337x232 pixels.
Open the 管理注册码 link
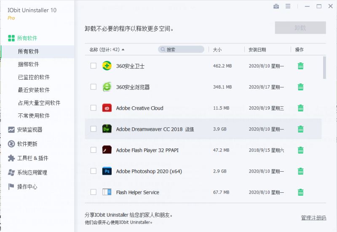313,218
